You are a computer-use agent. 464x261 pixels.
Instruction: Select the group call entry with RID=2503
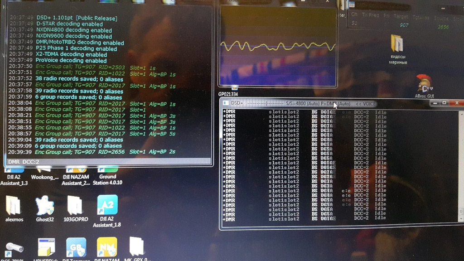point(82,68)
